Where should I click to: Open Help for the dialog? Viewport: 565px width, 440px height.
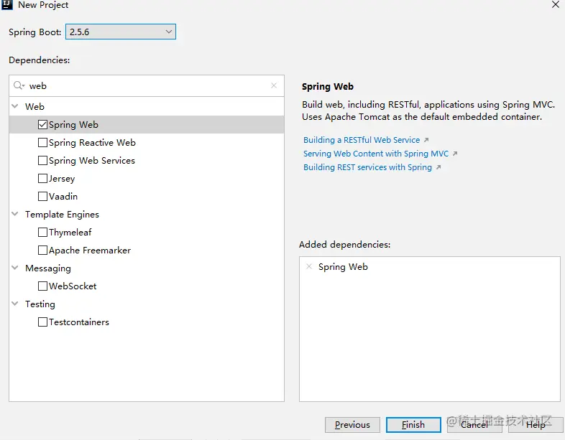click(x=536, y=425)
